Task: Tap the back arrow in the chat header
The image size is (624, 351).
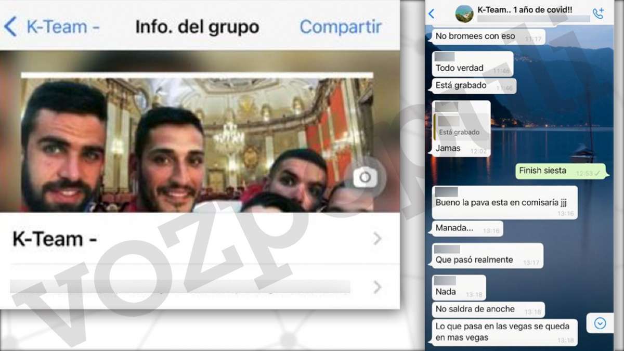Action: pyautogui.click(x=431, y=14)
